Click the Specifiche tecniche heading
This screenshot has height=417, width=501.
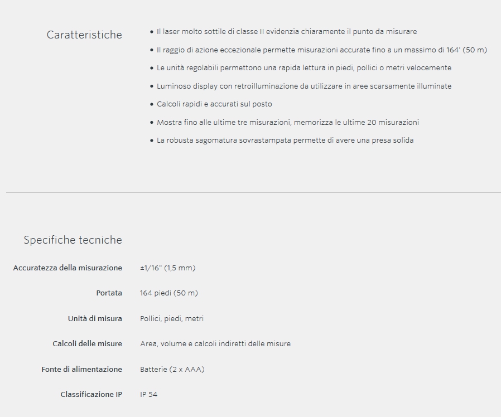click(x=73, y=240)
